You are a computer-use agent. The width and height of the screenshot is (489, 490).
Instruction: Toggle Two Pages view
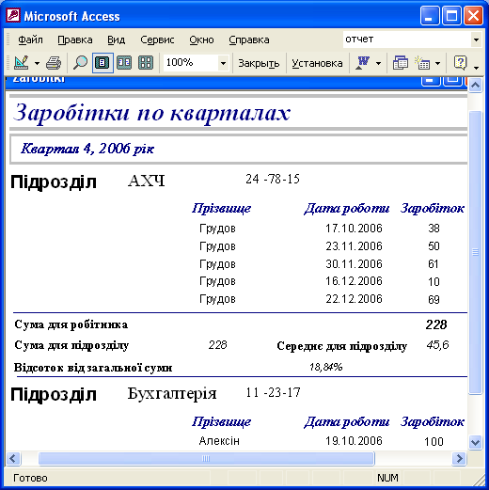pos(124,63)
